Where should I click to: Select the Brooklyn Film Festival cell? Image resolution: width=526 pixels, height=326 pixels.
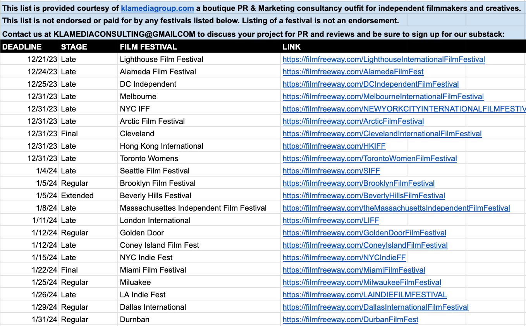(x=199, y=183)
